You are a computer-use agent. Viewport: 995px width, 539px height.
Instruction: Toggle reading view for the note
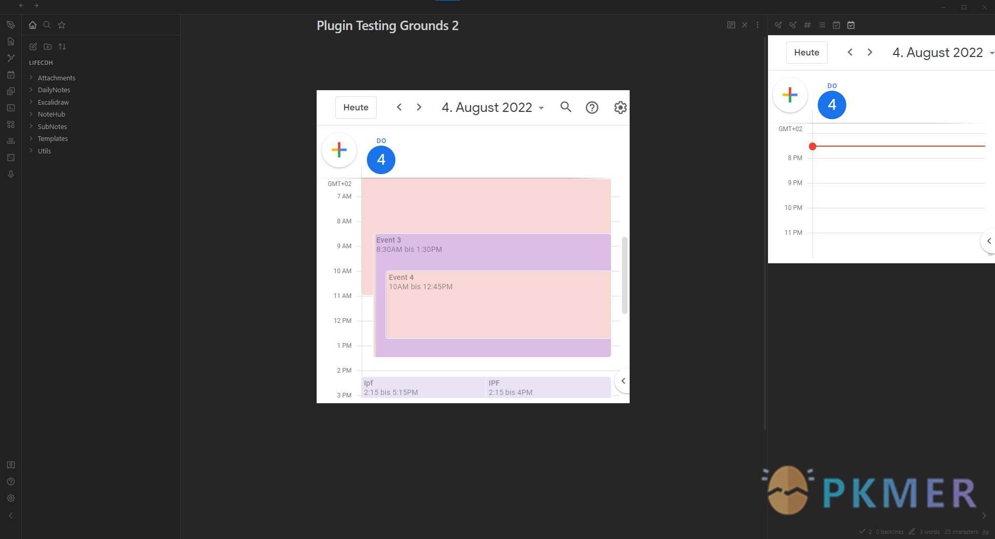coord(731,25)
